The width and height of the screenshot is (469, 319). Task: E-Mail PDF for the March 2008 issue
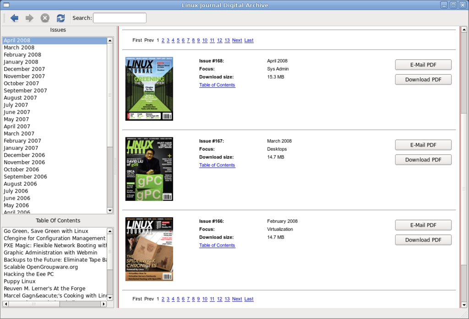pyautogui.click(x=423, y=145)
